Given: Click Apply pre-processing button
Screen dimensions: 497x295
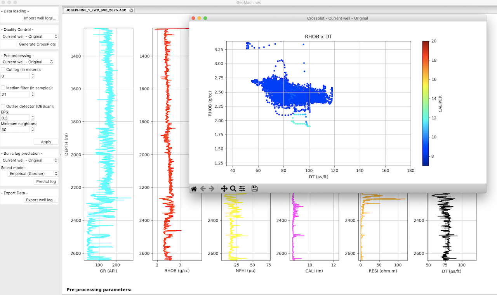Looking at the screenshot, I should point(46,142).
